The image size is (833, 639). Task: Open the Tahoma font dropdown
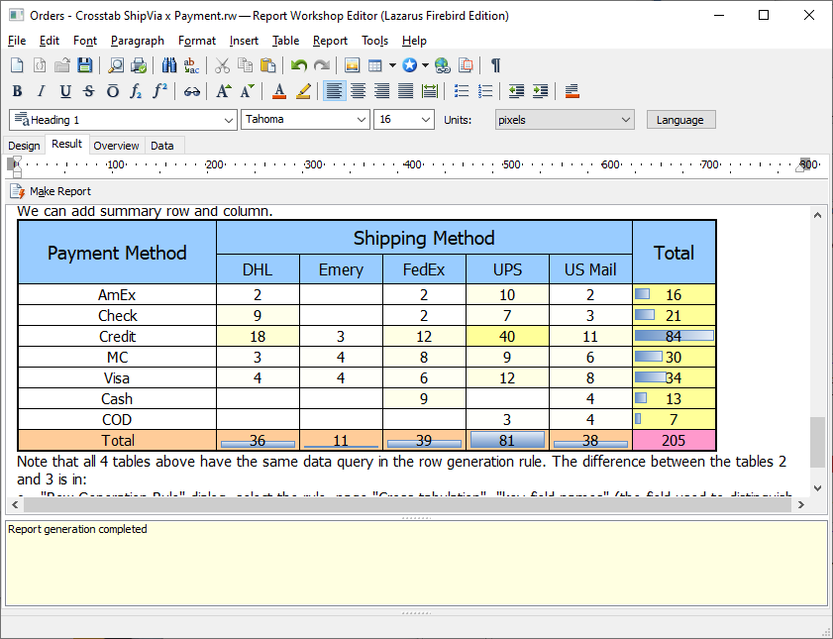[x=361, y=120]
